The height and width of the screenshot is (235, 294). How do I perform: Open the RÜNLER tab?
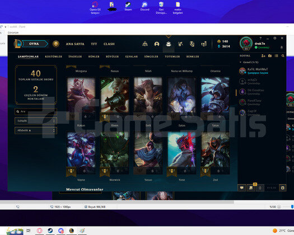click(94, 57)
